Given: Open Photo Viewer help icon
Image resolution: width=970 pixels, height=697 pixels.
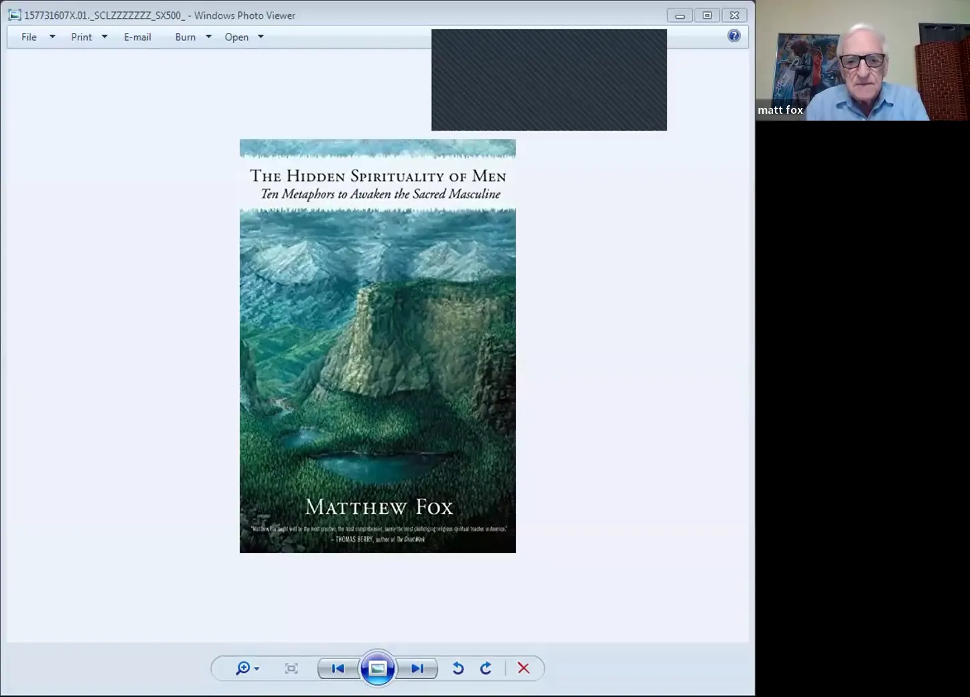Looking at the screenshot, I should coord(734,36).
